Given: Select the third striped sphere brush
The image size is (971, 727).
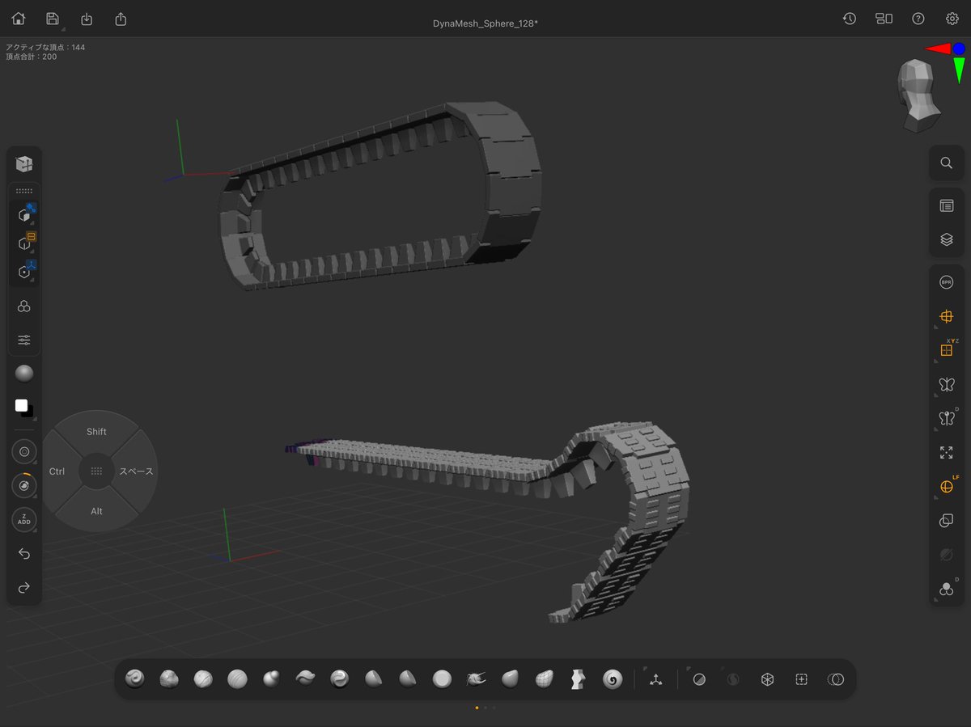Looking at the screenshot, I should pos(203,678).
